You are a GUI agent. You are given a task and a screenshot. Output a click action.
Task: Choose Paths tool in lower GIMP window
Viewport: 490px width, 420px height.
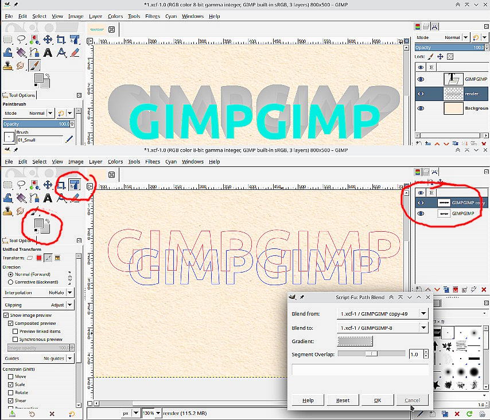click(x=34, y=198)
